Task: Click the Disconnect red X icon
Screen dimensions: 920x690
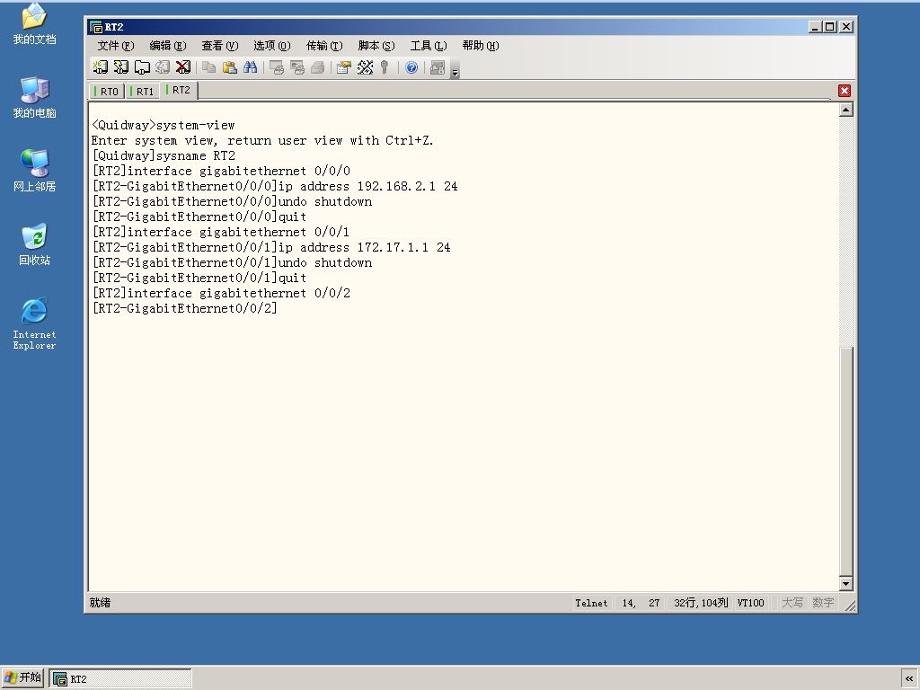Action: tap(183, 67)
